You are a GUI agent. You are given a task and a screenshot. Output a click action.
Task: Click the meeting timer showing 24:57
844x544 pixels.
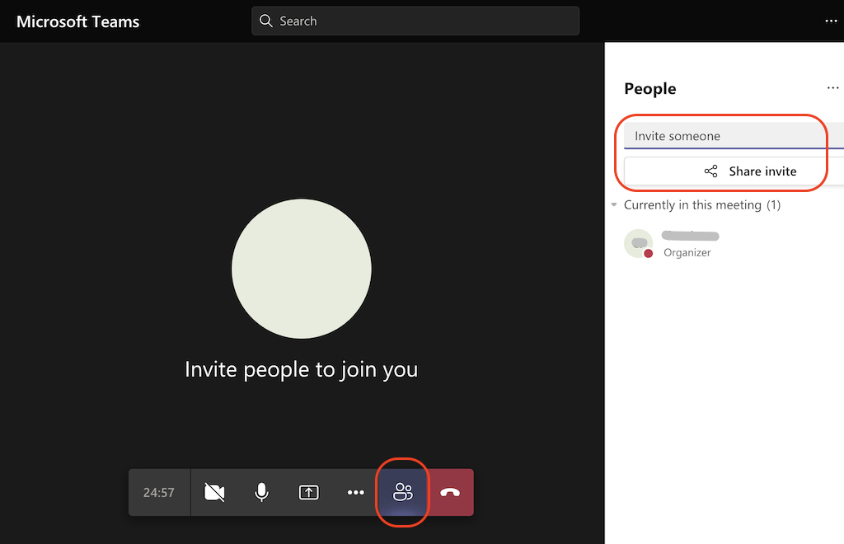coord(158,492)
